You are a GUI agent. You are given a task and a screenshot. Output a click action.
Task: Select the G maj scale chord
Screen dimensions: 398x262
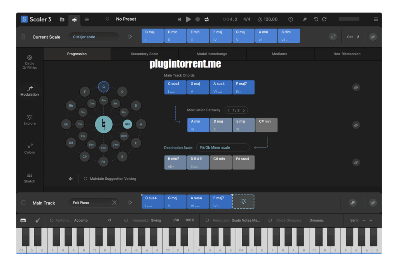click(x=243, y=36)
